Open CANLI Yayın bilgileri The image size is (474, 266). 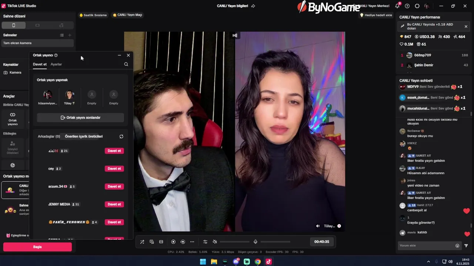tap(233, 6)
